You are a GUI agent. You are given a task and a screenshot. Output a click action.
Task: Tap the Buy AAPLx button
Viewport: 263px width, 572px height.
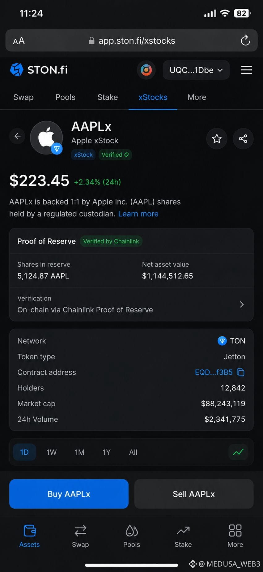[x=69, y=494]
